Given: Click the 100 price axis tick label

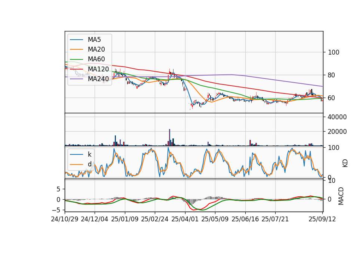Looking at the screenshot, I should [x=334, y=52].
